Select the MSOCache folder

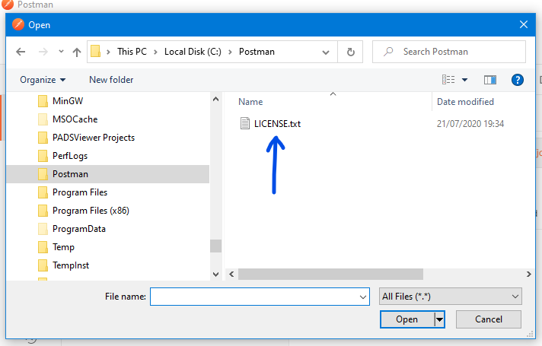(75, 119)
